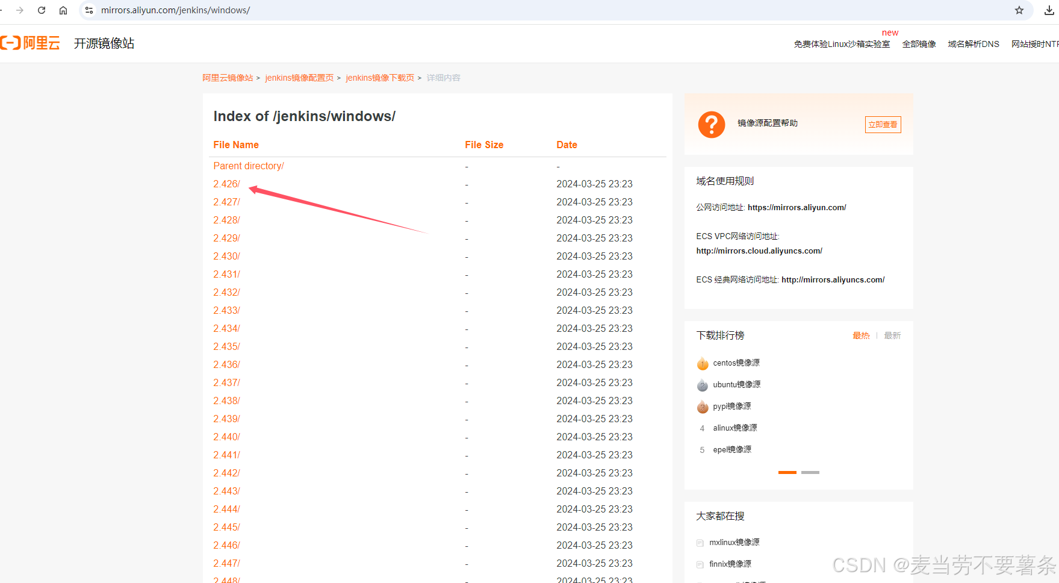This screenshot has width=1059, height=583.
Task: Open the epel镜像源 ranking entry
Action: (x=732, y=449)
